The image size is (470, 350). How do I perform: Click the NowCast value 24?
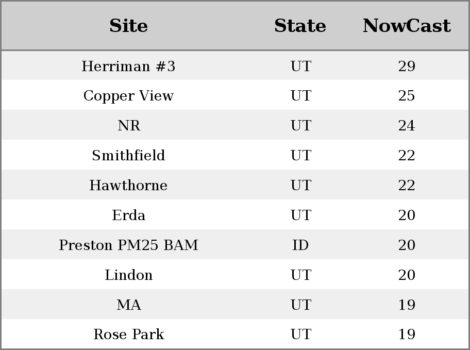pyautogui.click(x=407, y=126)
